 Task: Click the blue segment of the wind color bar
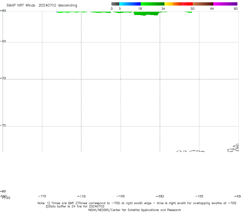[x=130, y=4]
